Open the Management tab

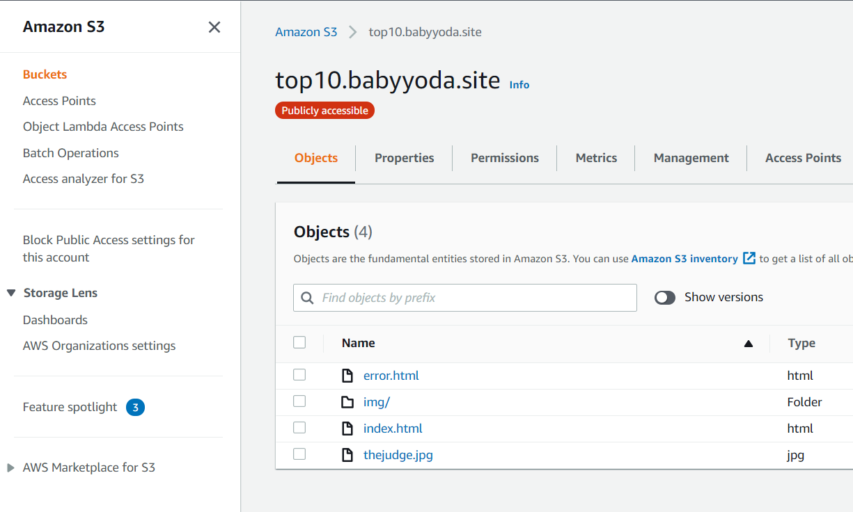[691, 158]
